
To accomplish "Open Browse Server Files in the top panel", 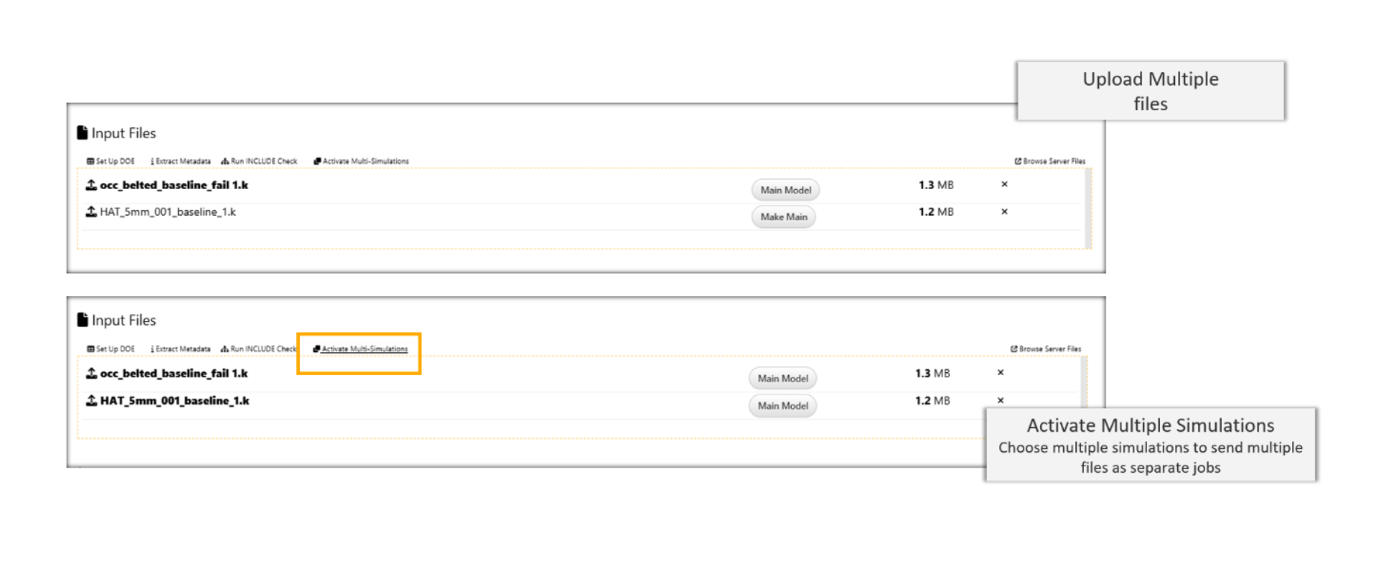I will click(x=1050, y=162).
